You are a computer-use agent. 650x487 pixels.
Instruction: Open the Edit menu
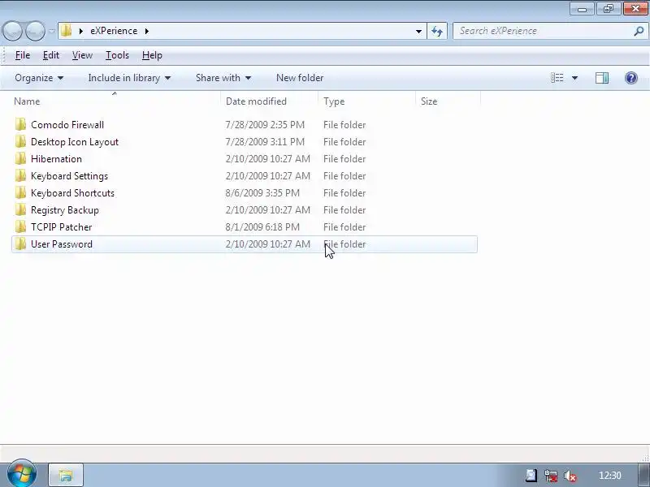click(51, 55)
